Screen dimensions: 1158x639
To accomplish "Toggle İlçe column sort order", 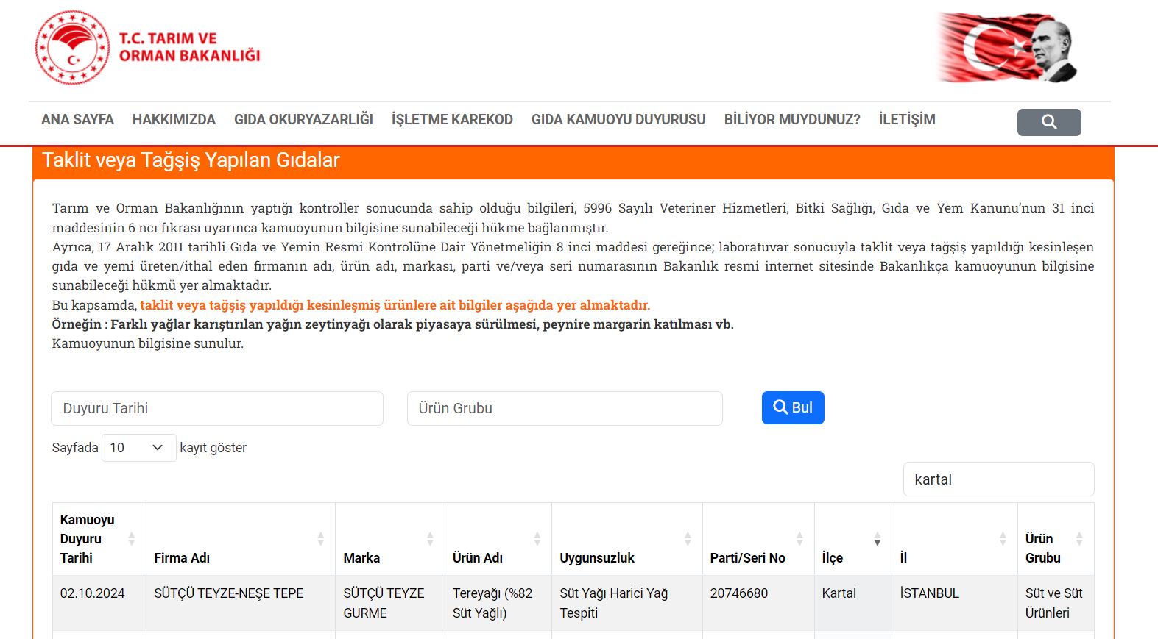I will [876, 539].
